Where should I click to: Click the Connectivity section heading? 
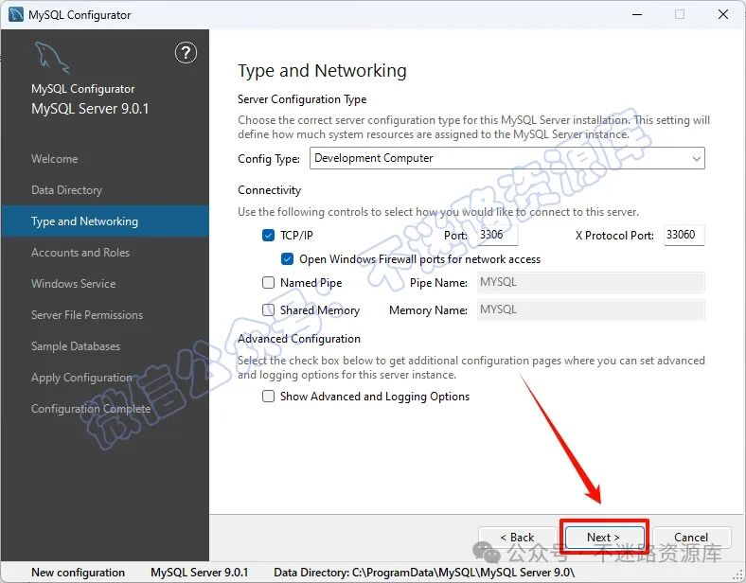(x=269, y=190)
